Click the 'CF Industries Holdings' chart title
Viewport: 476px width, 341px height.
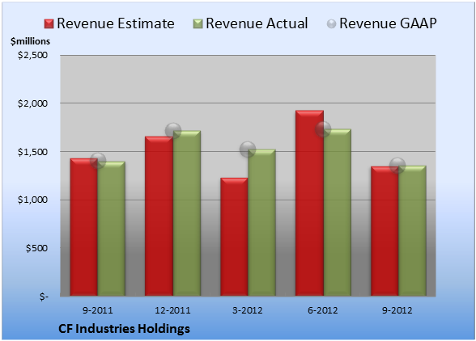[124, 329]
